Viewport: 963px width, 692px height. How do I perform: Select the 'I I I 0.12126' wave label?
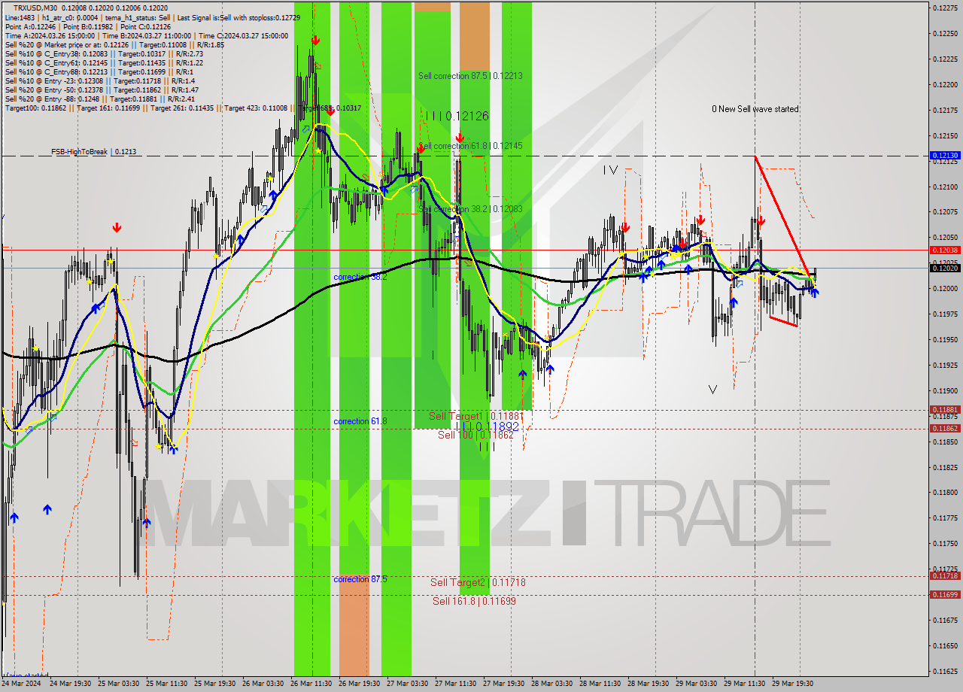457,116
